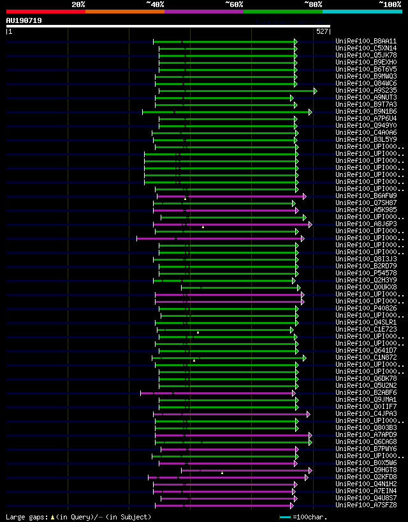Screen dimensions: 408x522
Task: Click the orange ~40% identity legend segment
Action: (x=125, y=12)
